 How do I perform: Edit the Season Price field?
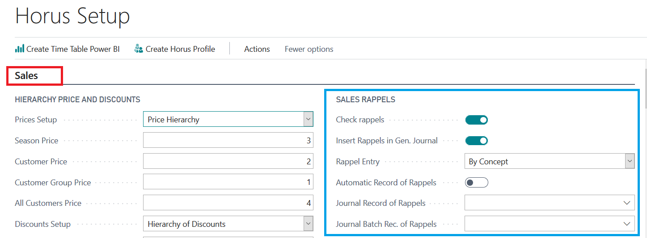click(228, 140)
